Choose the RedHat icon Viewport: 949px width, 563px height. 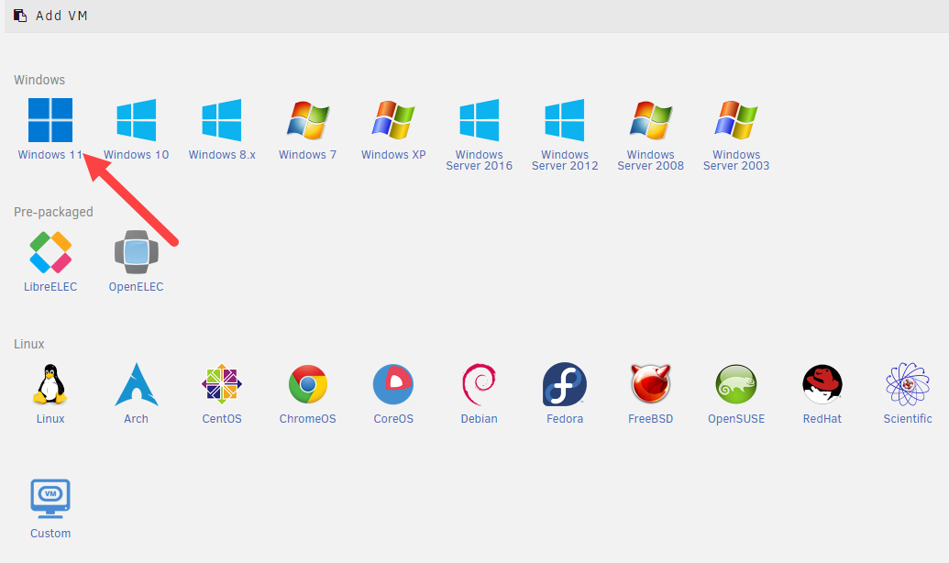click(x=822, y=384)
